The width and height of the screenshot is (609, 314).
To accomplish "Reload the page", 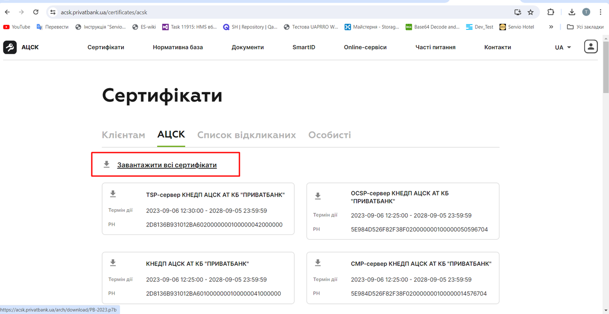I will pos(36,11).
